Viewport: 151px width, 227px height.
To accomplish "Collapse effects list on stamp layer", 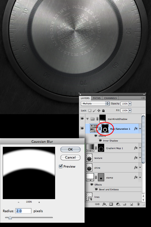I will point(140,177).
